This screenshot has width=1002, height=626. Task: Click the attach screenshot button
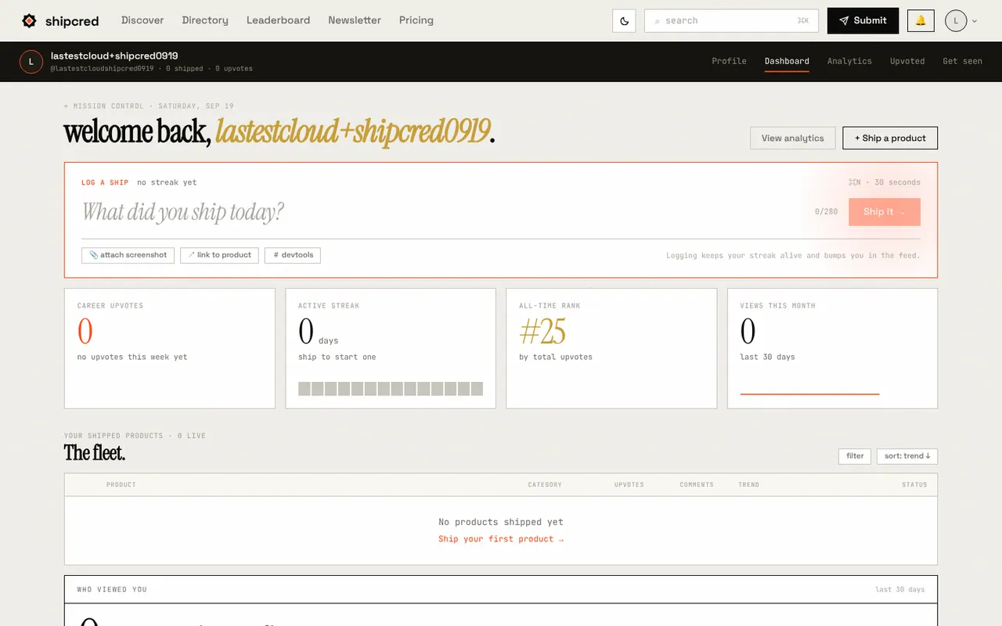pos(128,255)
